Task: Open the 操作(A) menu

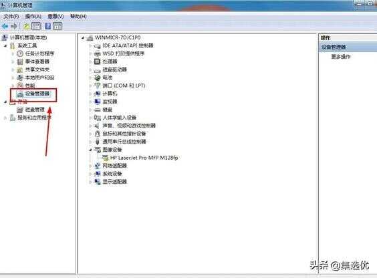Action: 33,16
